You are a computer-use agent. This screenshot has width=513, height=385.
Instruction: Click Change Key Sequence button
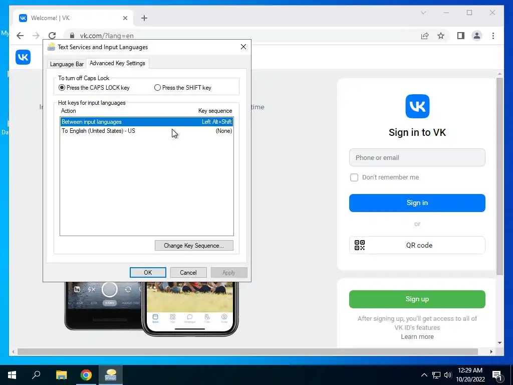pyautogui.click(x=194, y=246)
